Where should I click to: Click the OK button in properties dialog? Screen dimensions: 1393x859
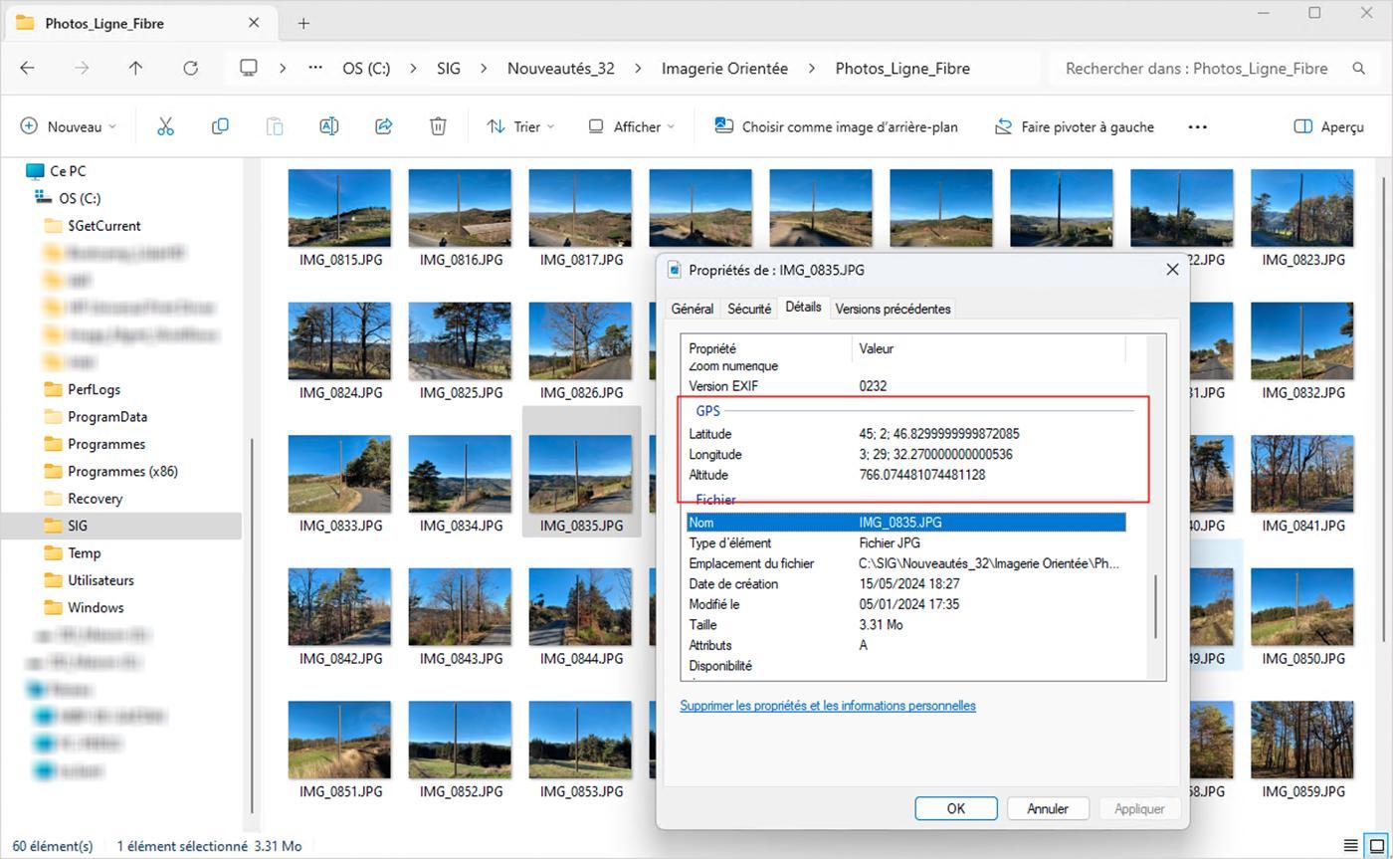point(955,808)
